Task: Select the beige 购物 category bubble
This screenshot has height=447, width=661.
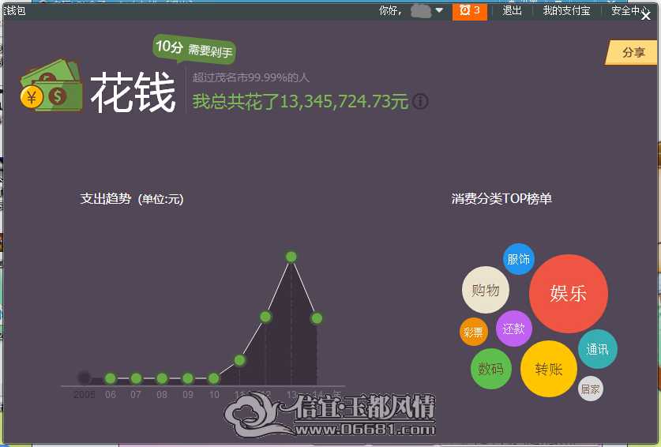Action: click(486, 290)
